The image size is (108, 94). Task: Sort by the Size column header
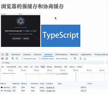[72, 84]
